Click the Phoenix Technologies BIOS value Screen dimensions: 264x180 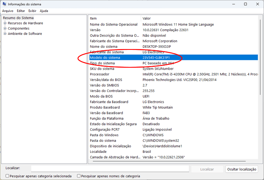[180, 80]
